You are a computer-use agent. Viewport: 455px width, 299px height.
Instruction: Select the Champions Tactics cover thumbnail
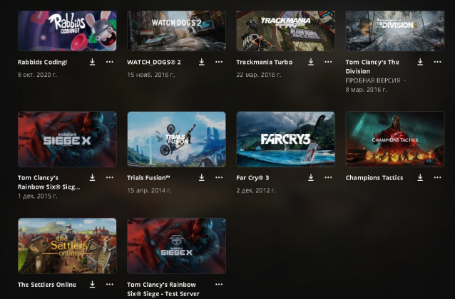coord(394,139)
